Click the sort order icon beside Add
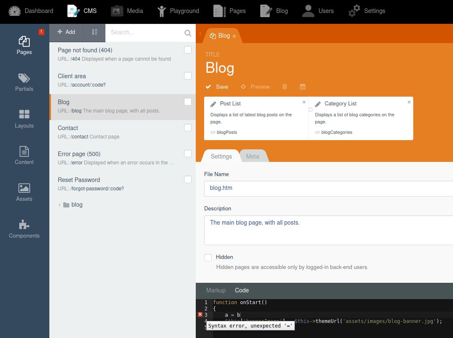Image resolution: width=453 pixels, height=338 pixels. coord(94,32)
